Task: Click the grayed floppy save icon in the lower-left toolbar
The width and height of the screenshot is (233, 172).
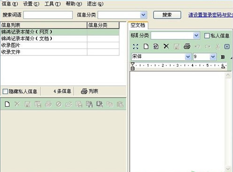Action: (28, 104)
